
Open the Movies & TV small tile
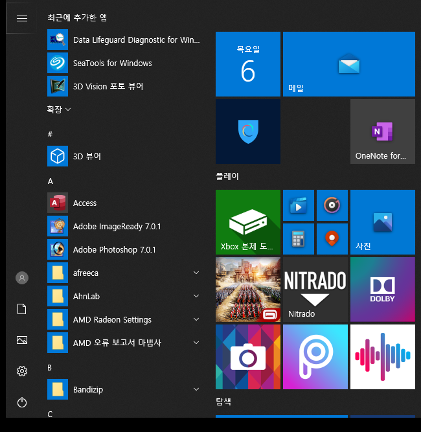299,205
